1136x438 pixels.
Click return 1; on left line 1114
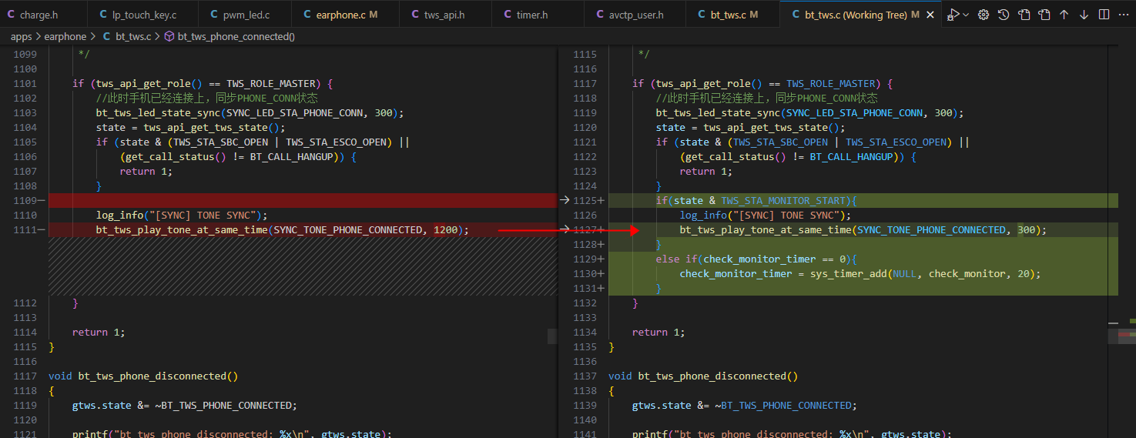[x=99, y=332]
